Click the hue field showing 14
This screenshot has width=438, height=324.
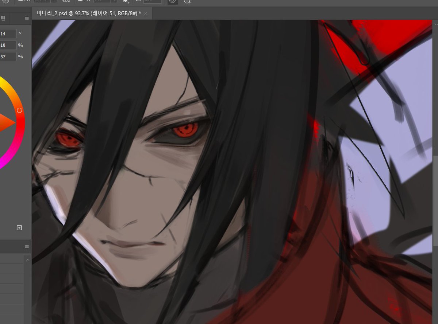pos(8,34)
